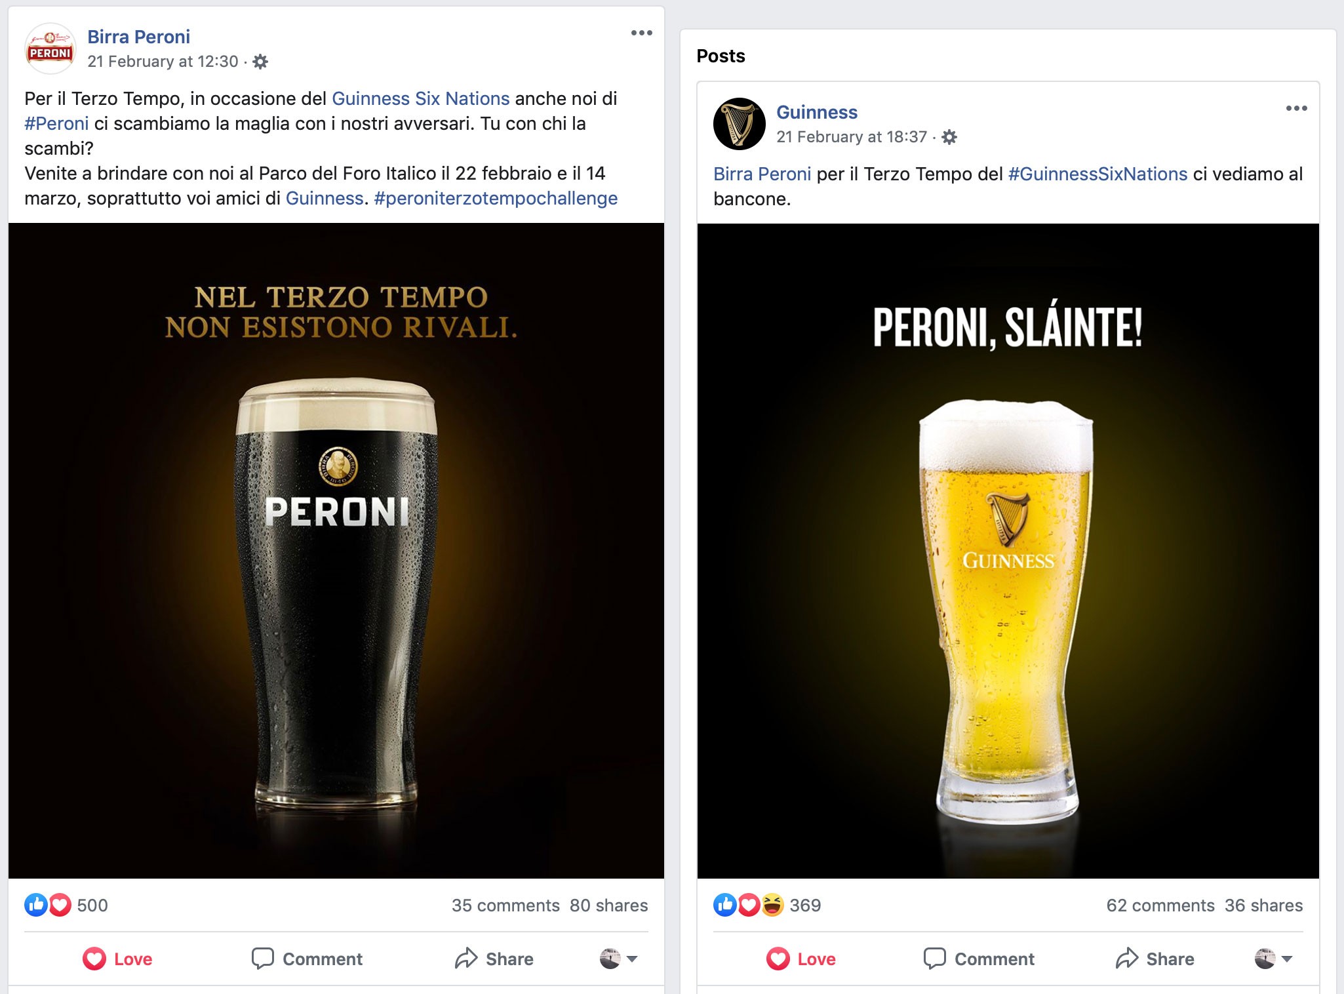Click reaction icons beside the 500 count
This screenshot has width=1344, height=994.
point(48,905)
